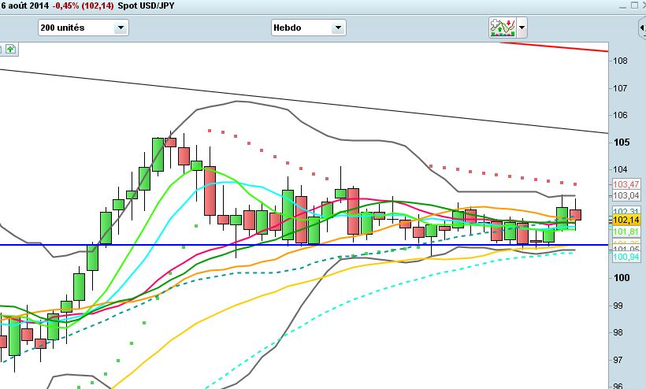Click the pink 103,47 price label
Viewport: 646px width, 389px height.
[626, 184]
